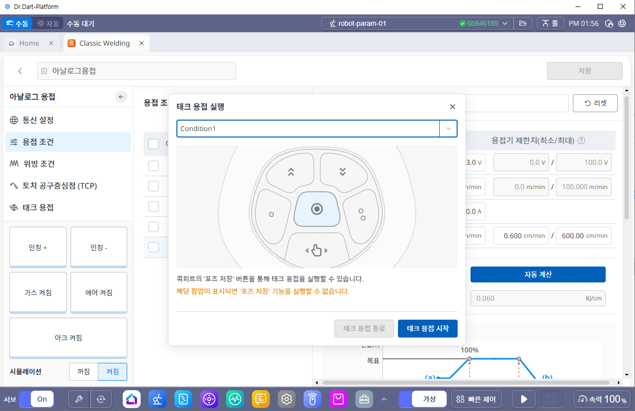
Task: Expand the dock's hidden modules chevron
Action: (x=384, y=399)
